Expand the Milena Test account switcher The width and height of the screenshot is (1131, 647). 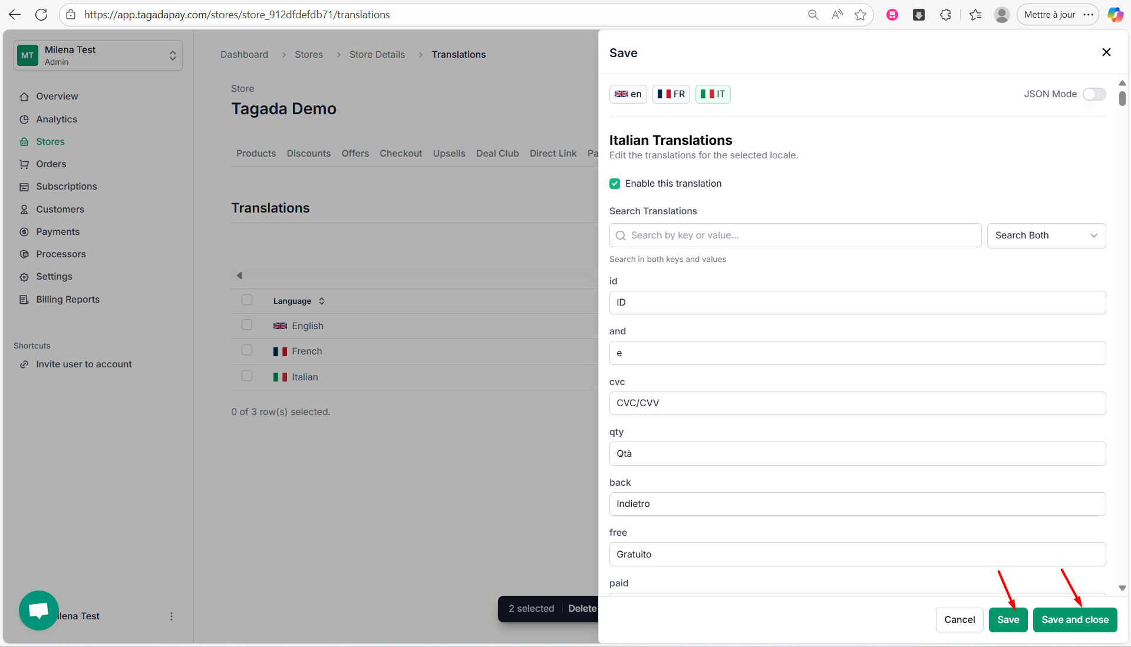click(x=98, y=55)
